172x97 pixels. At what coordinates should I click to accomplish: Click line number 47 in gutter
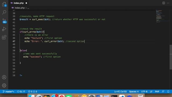pos(14,41)
